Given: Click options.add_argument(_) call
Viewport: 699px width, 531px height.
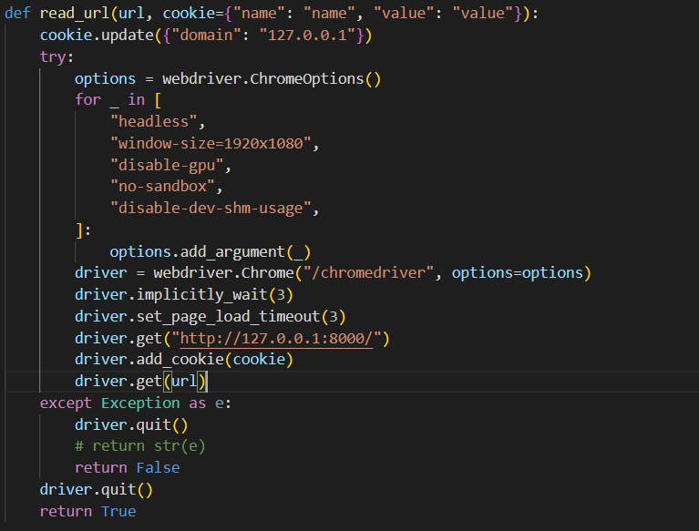Looking at the screenshot, I should tap(210, 252).
